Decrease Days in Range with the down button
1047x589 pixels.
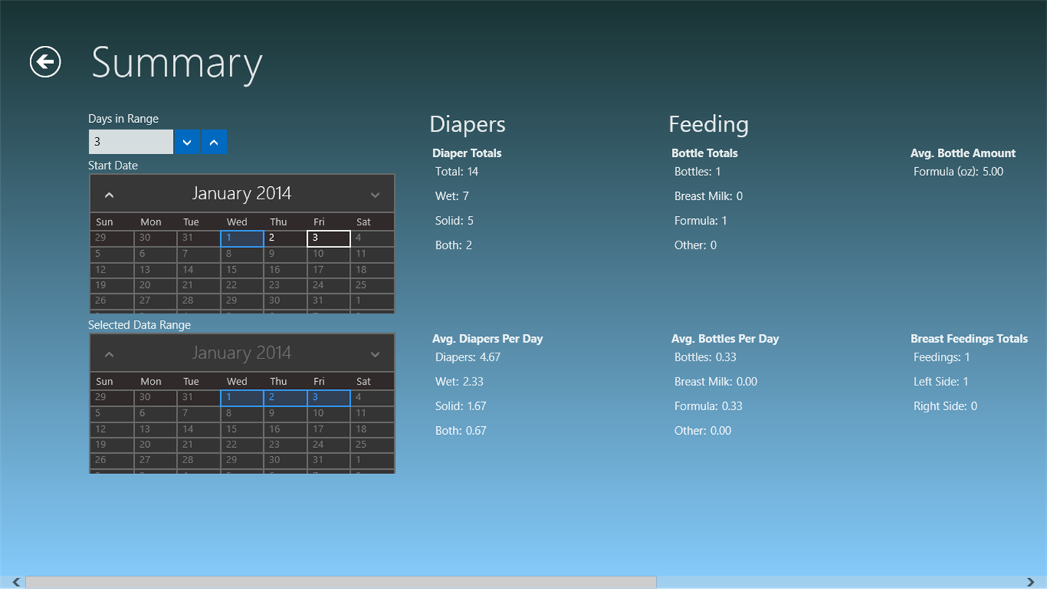tap(187, 142)
